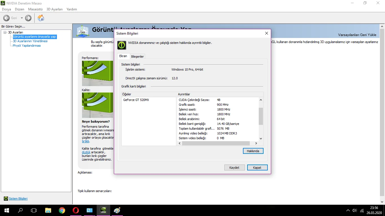Open the Masaüstü menu
The height and width of the screenshot is (216, 385).
tap(35, 9)
